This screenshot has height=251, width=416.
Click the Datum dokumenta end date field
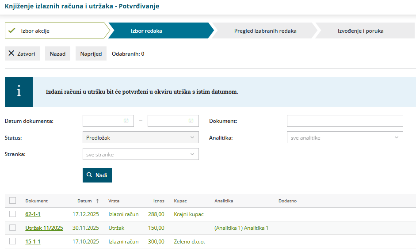(x=173, y=121)
